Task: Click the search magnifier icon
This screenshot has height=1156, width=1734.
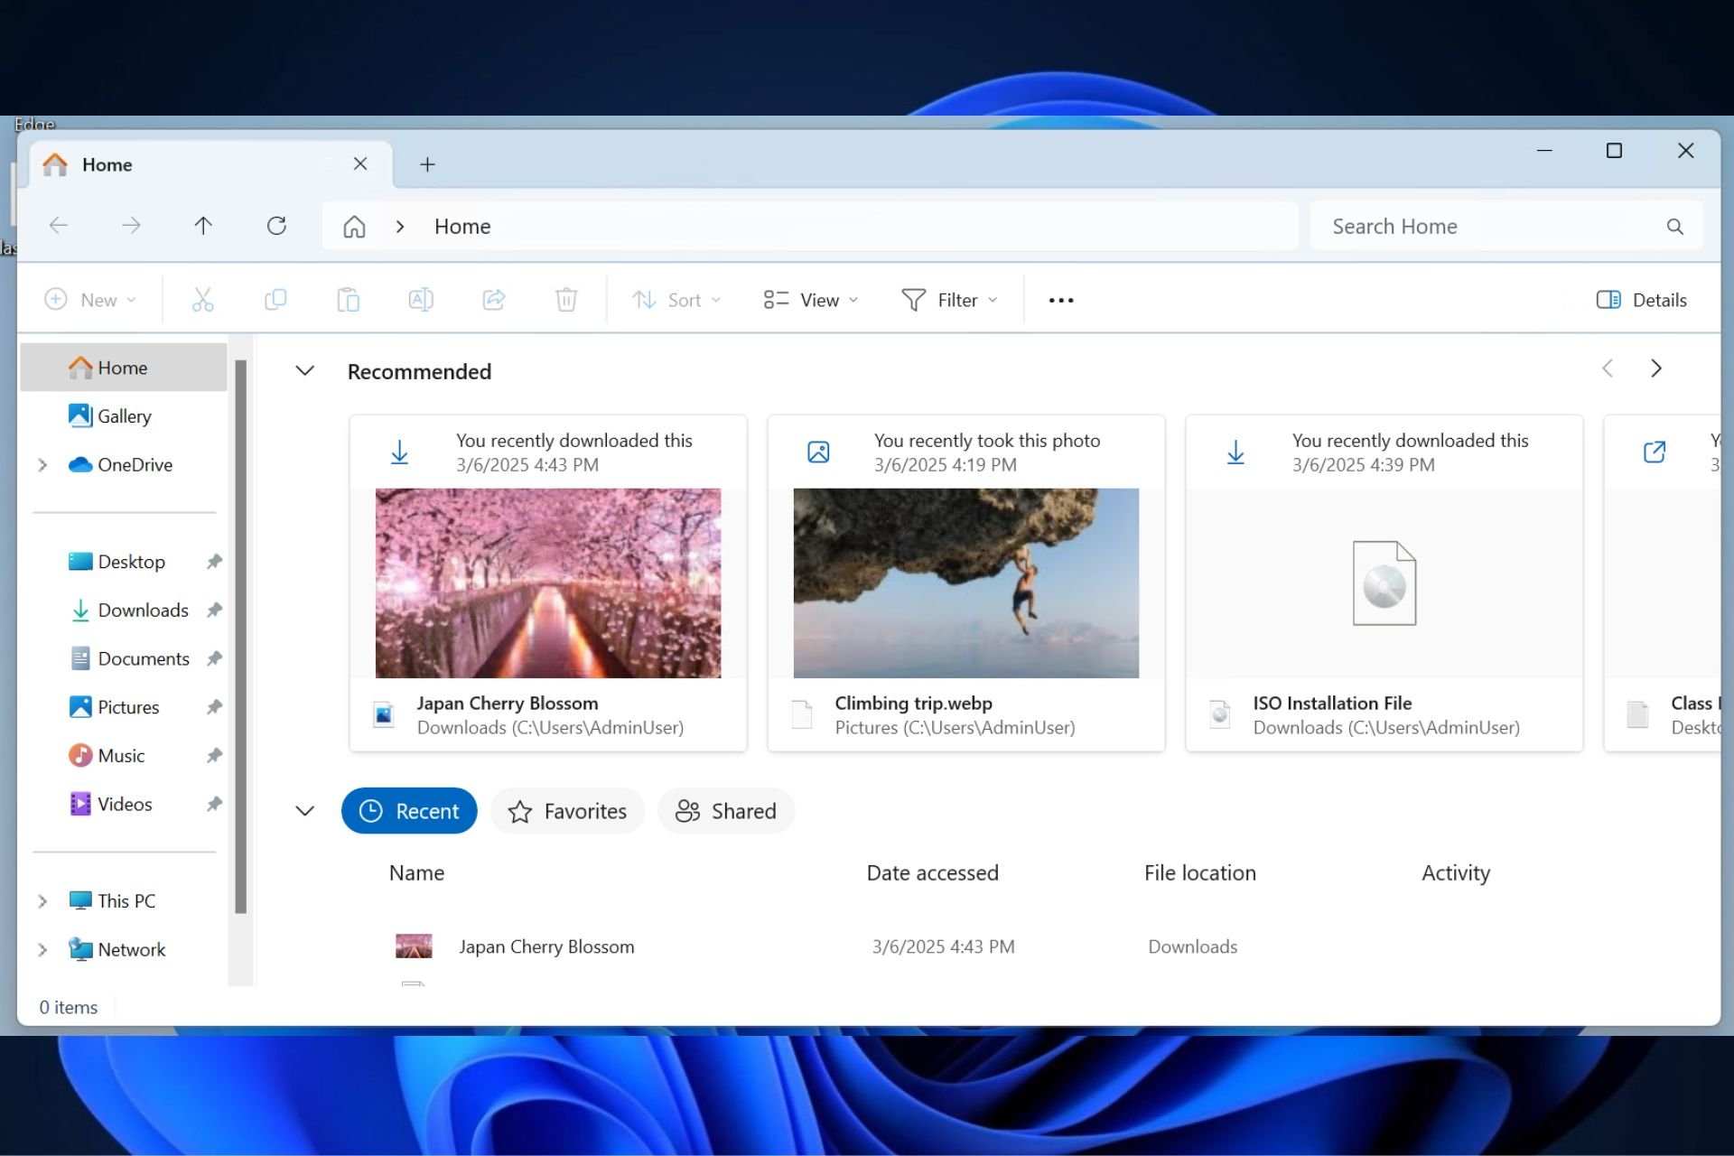Action: (1674, 227)
